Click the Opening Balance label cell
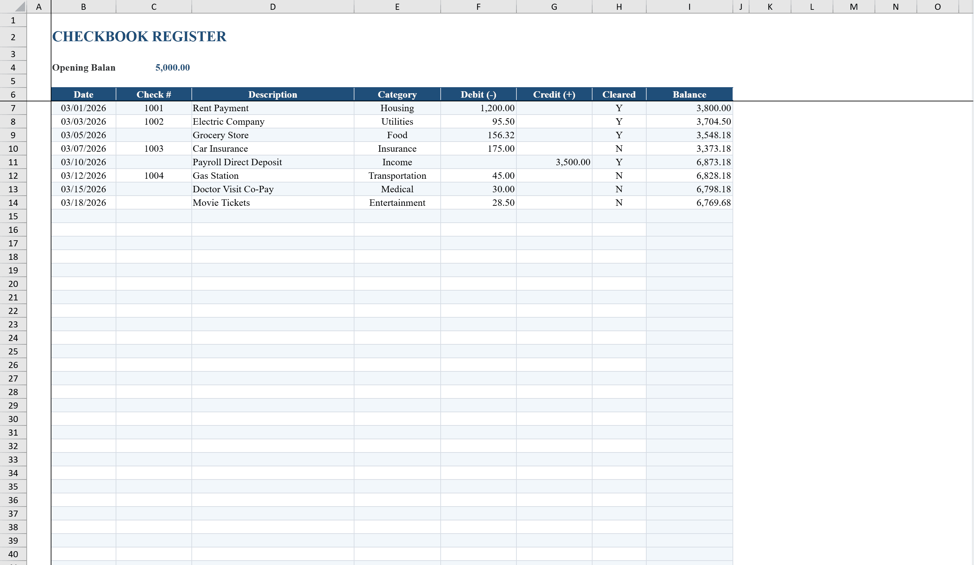Viewport: 974px width, 565px height. click(84, 68)
